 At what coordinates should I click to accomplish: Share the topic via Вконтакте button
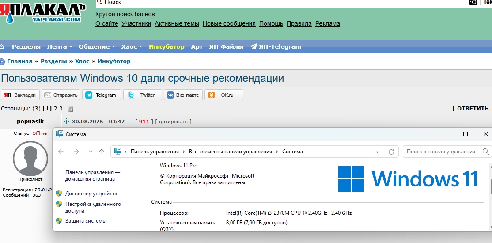point(183,95)
